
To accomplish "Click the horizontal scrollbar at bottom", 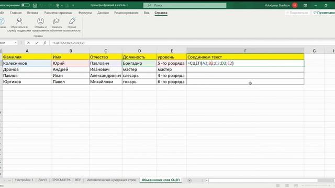I will pos(263,181).
